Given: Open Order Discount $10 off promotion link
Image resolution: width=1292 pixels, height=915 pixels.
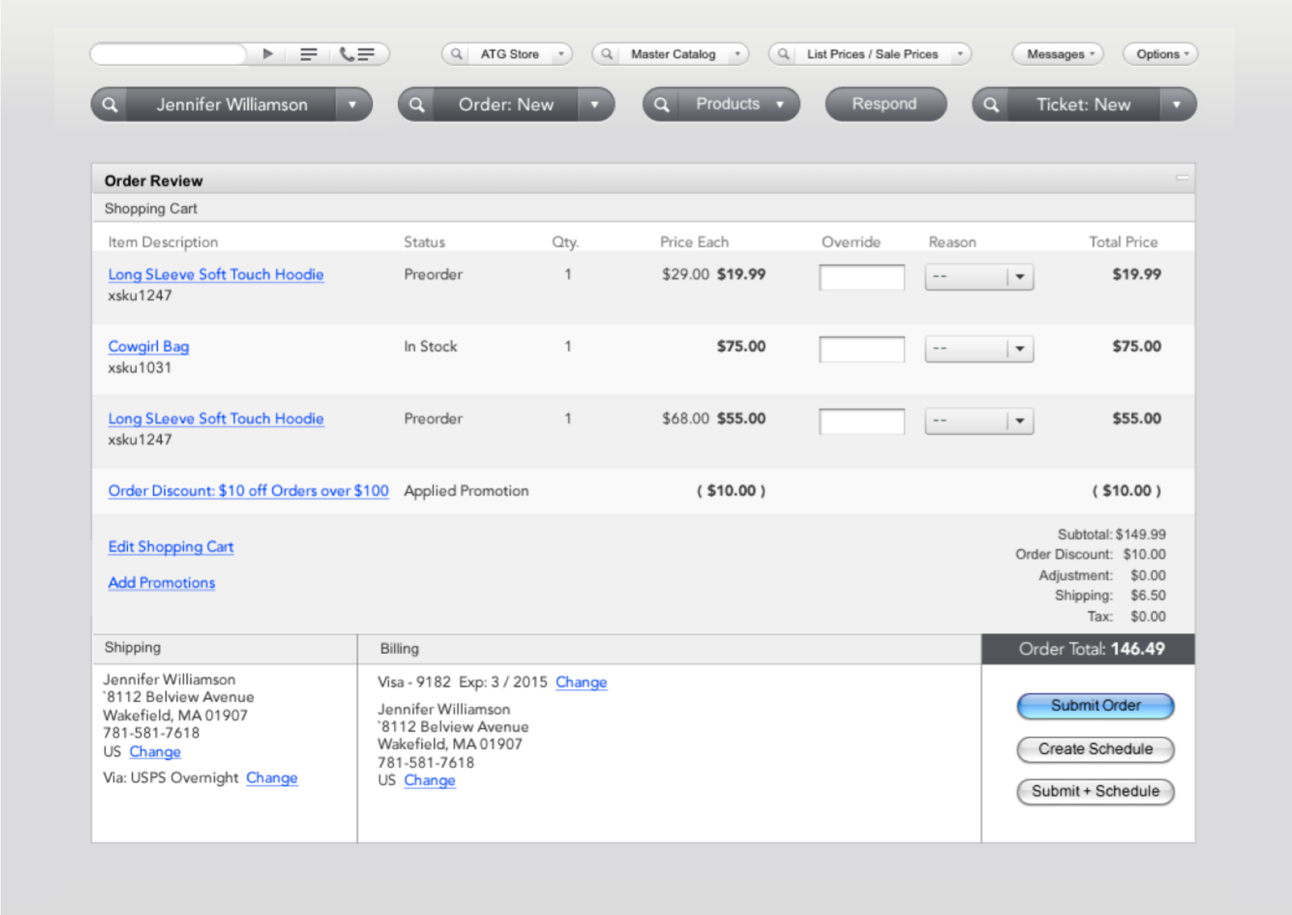Looking at the screenshot, I should pos(249,491).
